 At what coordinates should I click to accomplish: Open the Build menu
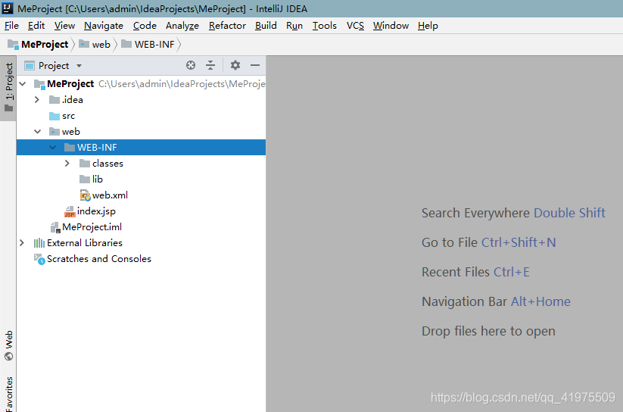tap(266, 26)
